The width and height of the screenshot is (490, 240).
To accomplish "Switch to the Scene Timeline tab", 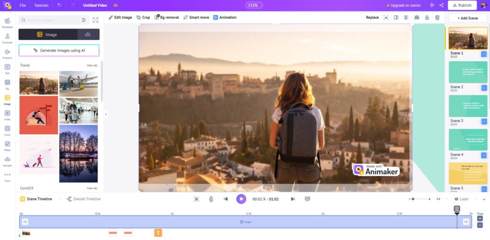I will 36,199.
